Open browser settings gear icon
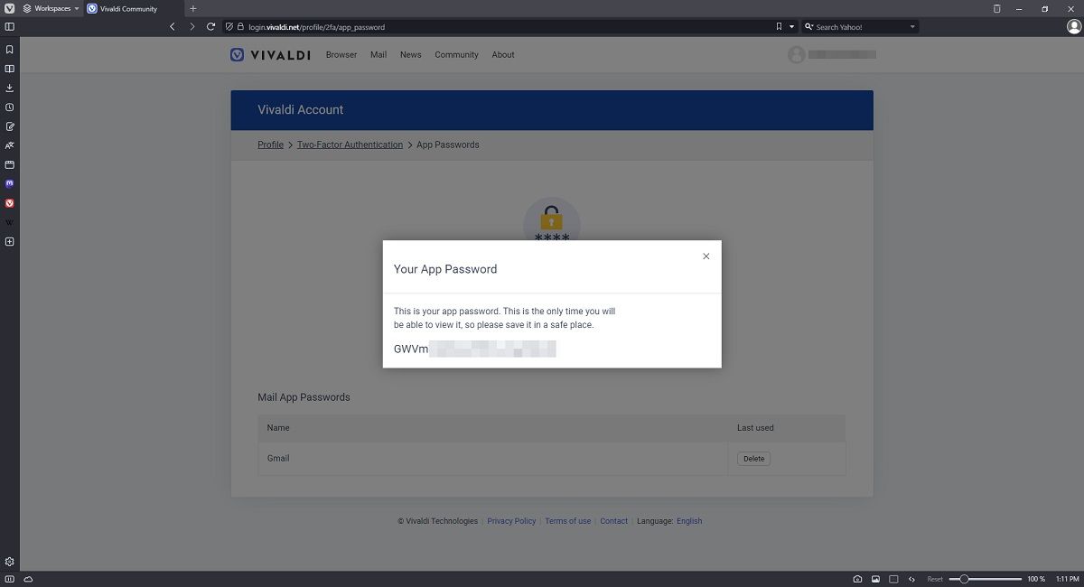The width and height of the screenshot is (1084, 587). [9, 562]
